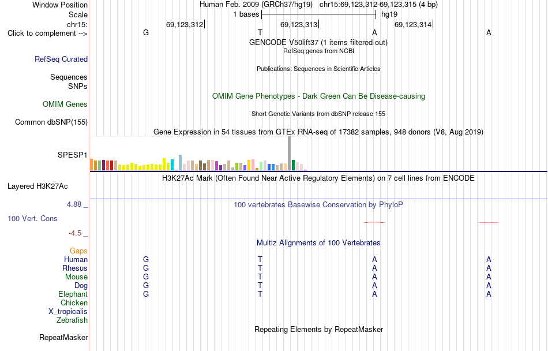Click the '100 Vert. Cons' track label
The width and height of the screenshot is (548, 351).
coord(32,218)
